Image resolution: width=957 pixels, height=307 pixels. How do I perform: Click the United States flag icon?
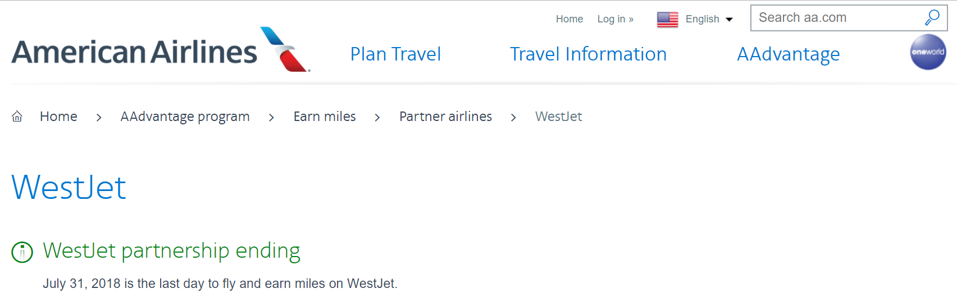pyautogui.click(x=667, y=19)
